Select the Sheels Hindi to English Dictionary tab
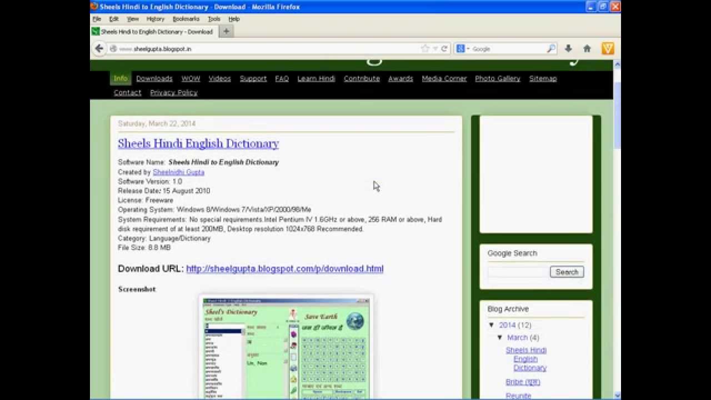This screenshot has width=711, height=400. (154, 32)
